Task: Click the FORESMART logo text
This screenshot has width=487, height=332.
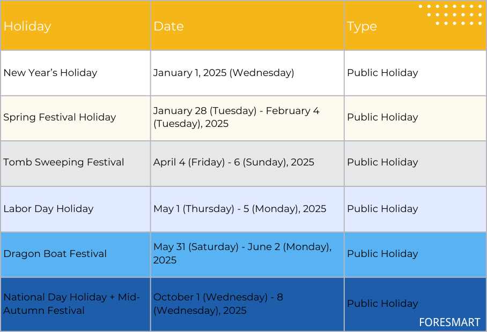Action: click(449, 322)
